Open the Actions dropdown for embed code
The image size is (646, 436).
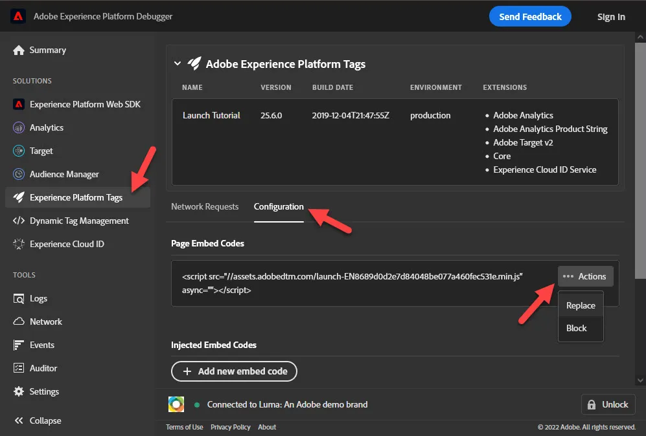585,276
